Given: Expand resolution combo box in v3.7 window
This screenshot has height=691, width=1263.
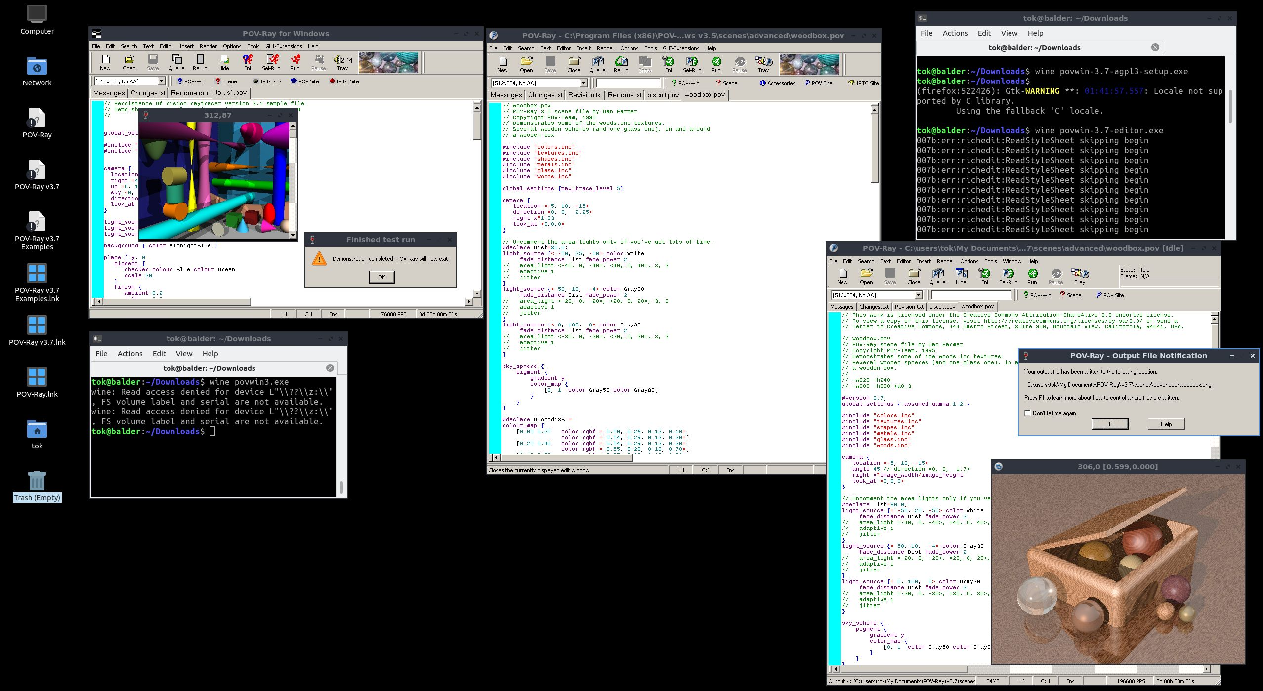Looking at the screenshot, I should [918, 295].
